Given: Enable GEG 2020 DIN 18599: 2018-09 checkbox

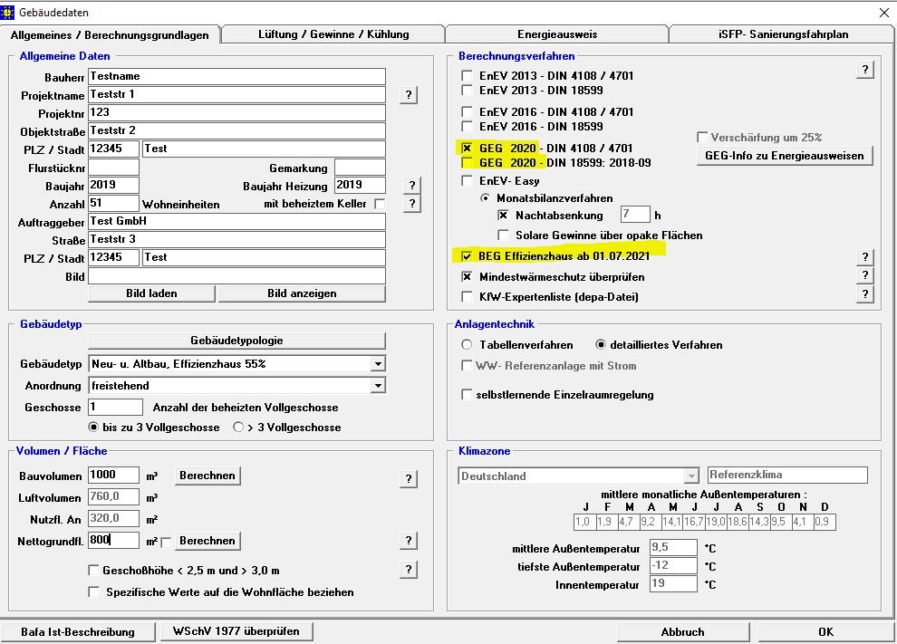Looking at the screenshot, I should click(468, 163).
